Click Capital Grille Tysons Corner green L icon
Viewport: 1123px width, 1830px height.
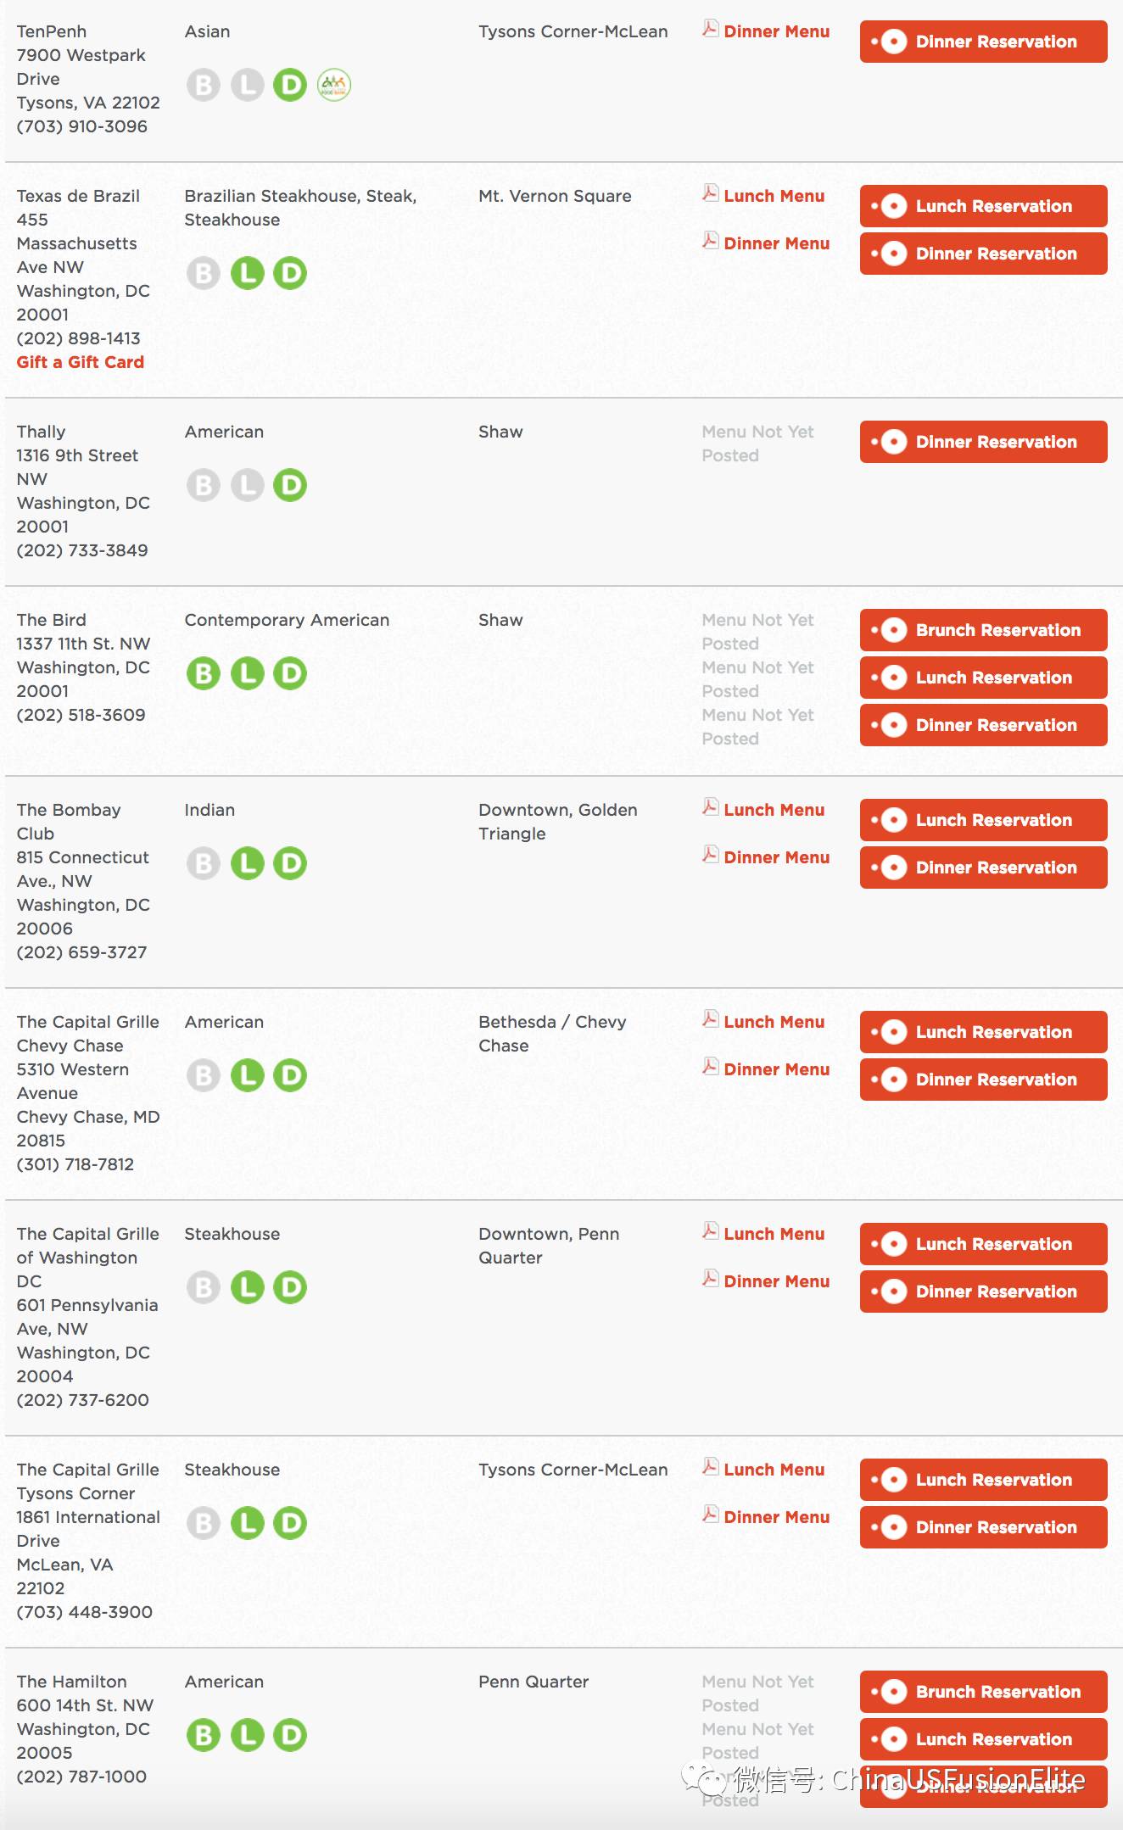point(248,1523)
